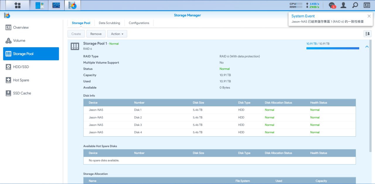Image resolution: width=375 pixels, height=184 pixels.
Task: Click the Storage Pool 1 usage bar
Action: (333, 48)
